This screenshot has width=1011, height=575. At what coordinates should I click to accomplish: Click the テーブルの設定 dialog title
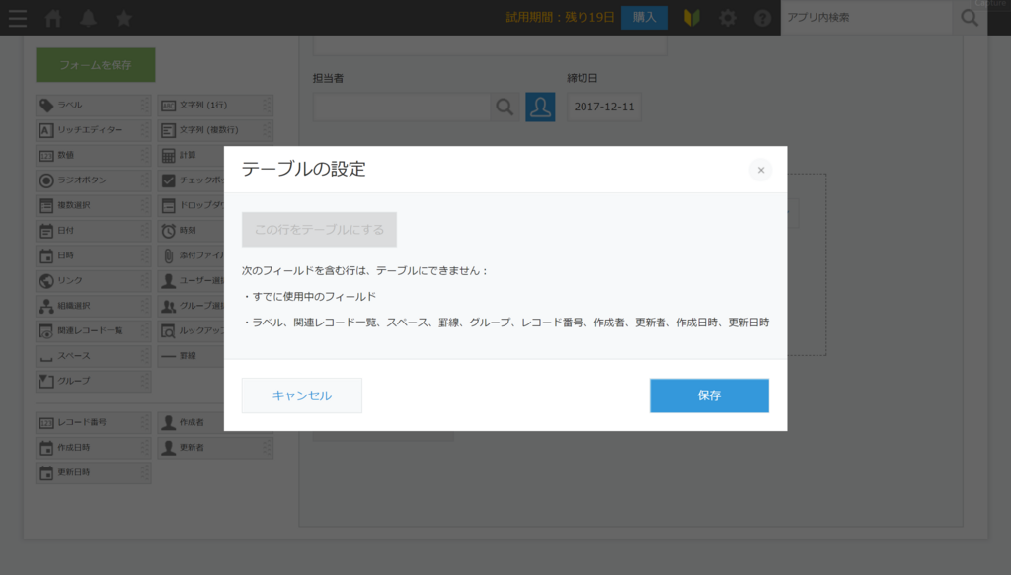click(x=304, y=169)
